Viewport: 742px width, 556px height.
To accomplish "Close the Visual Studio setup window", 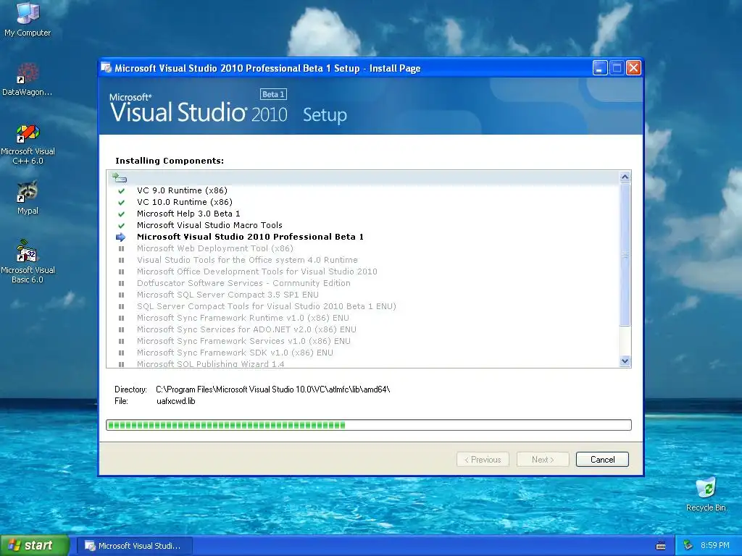I will click(x=633, y=68).
